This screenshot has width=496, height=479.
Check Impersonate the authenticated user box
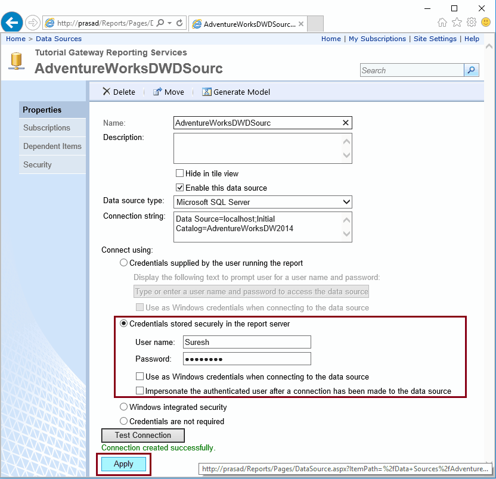[x=139, y=390]
